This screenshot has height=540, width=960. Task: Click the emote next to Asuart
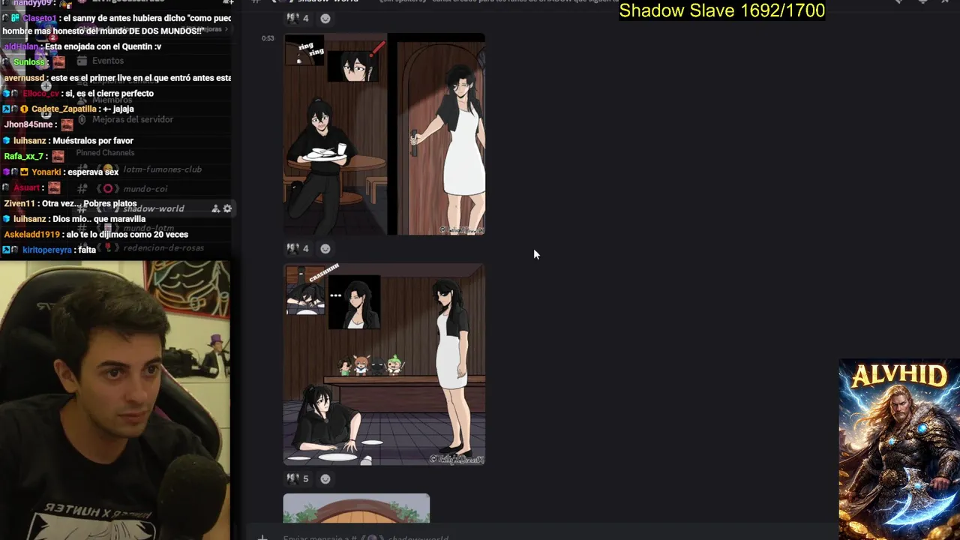(53, 187)
